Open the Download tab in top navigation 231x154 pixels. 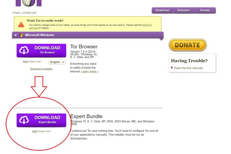pos(162,10)
